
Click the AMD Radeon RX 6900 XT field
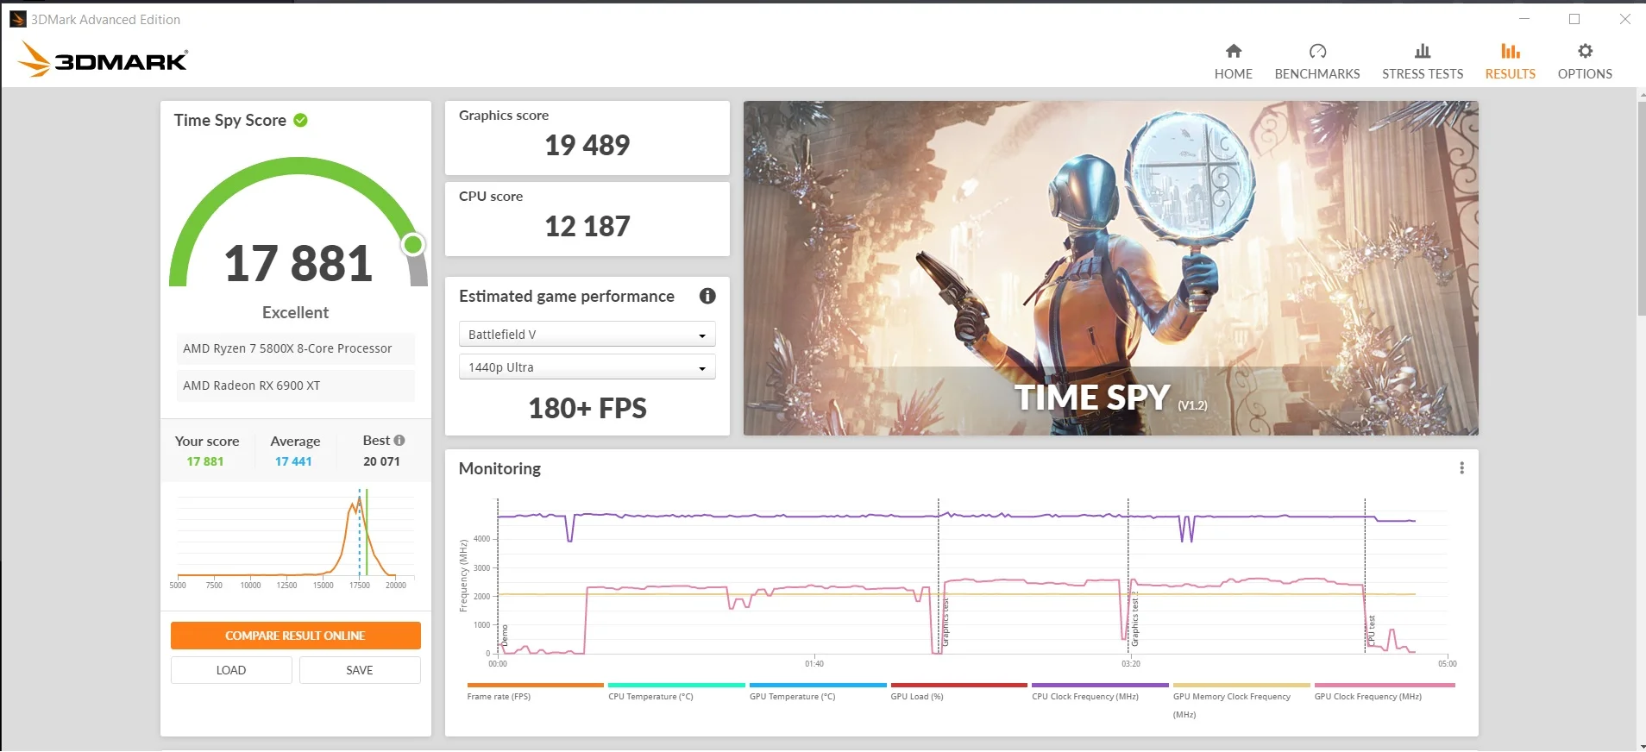(x=295, y=385)
